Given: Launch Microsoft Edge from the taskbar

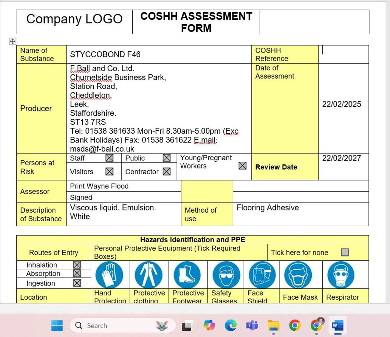Looking at the screenshot, I should point(231,325).
